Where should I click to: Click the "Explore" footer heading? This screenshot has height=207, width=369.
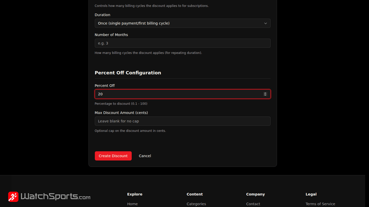(x=135, y=194)
